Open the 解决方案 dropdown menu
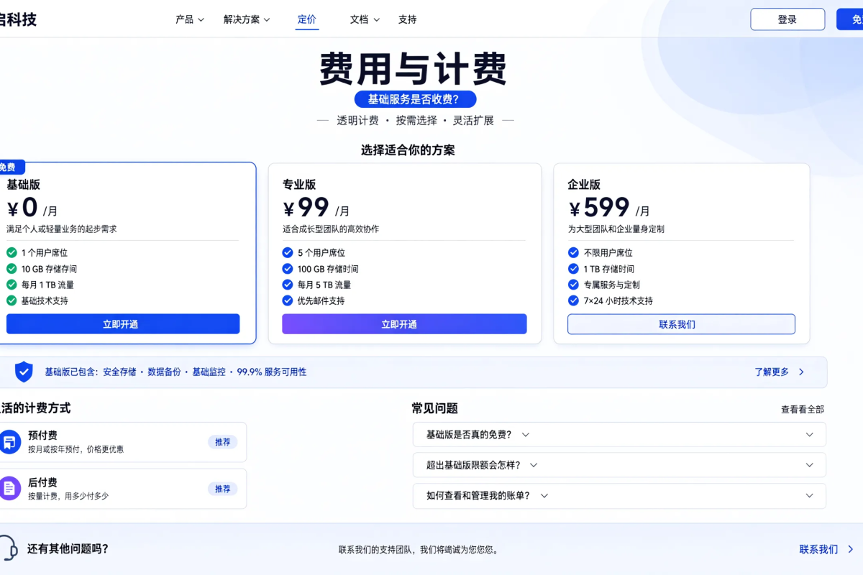Screen dimensions: 863x575 247,19
